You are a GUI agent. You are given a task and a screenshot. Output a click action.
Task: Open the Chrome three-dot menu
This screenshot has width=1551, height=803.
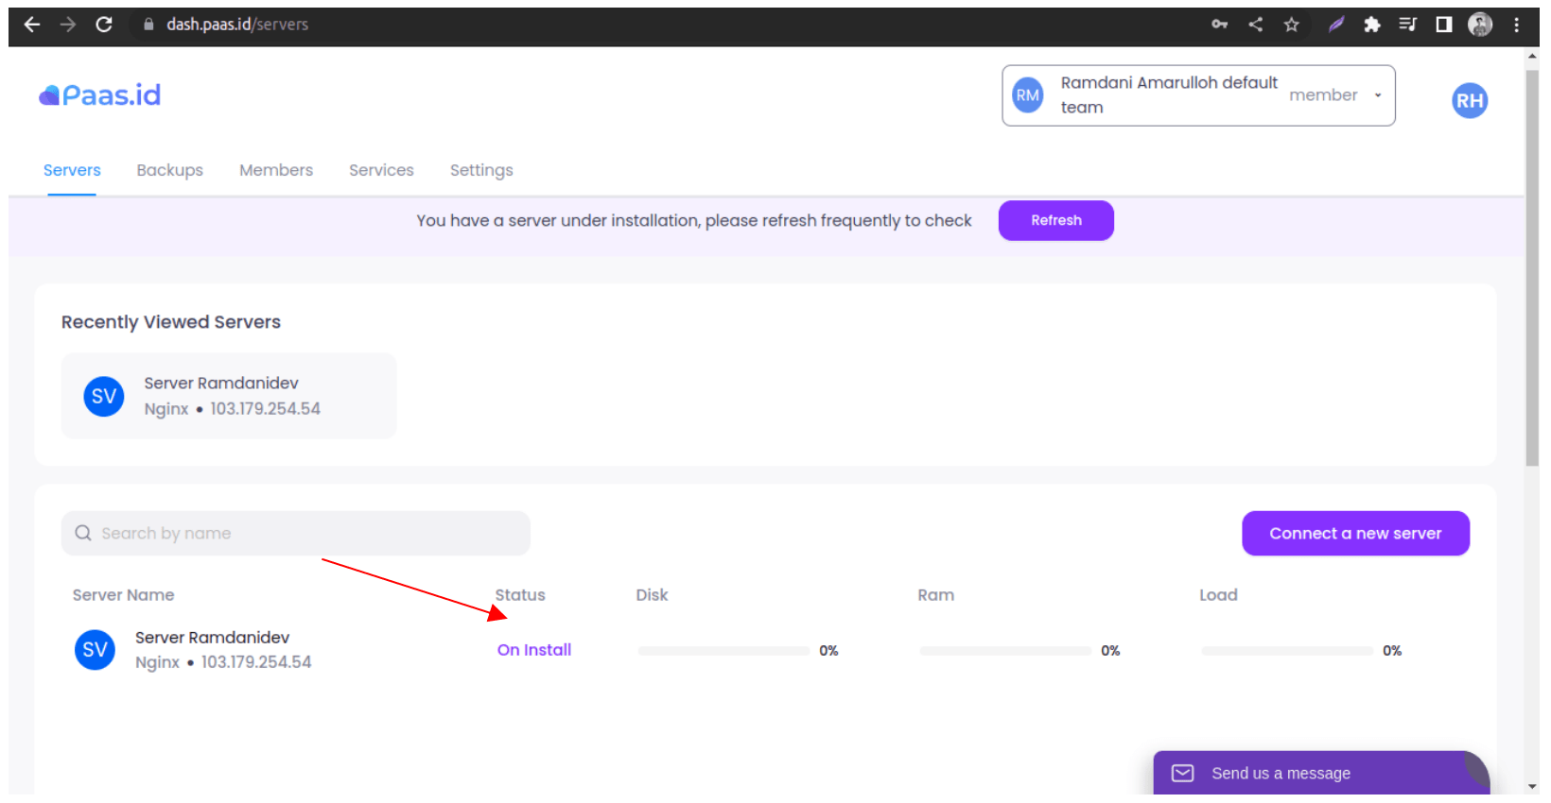click(1517, 25)
